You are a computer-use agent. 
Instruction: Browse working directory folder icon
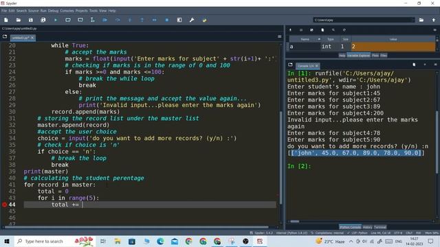421,20
